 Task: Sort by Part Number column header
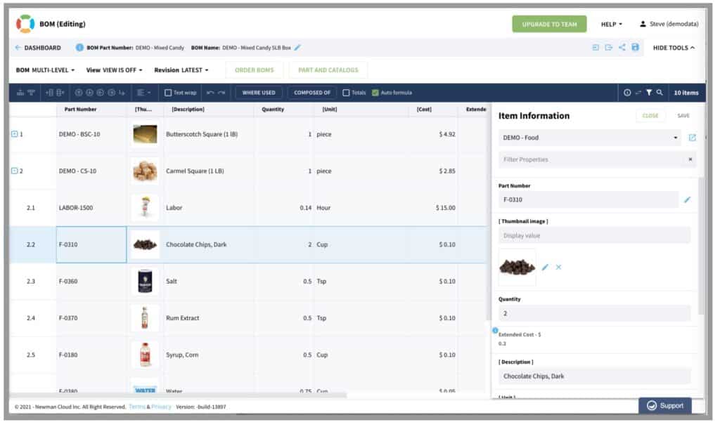80,109
